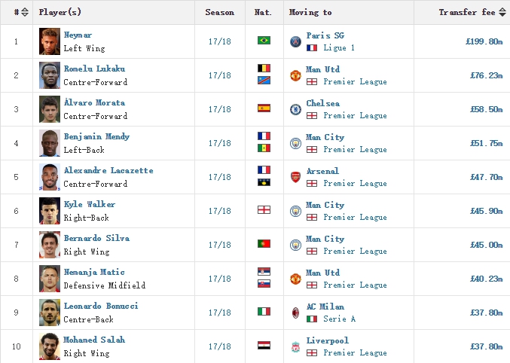This screenshot has width=510, height=363.
Task: Click Kyle Walker's player photo thumbnail
Action: pos(50,211)
